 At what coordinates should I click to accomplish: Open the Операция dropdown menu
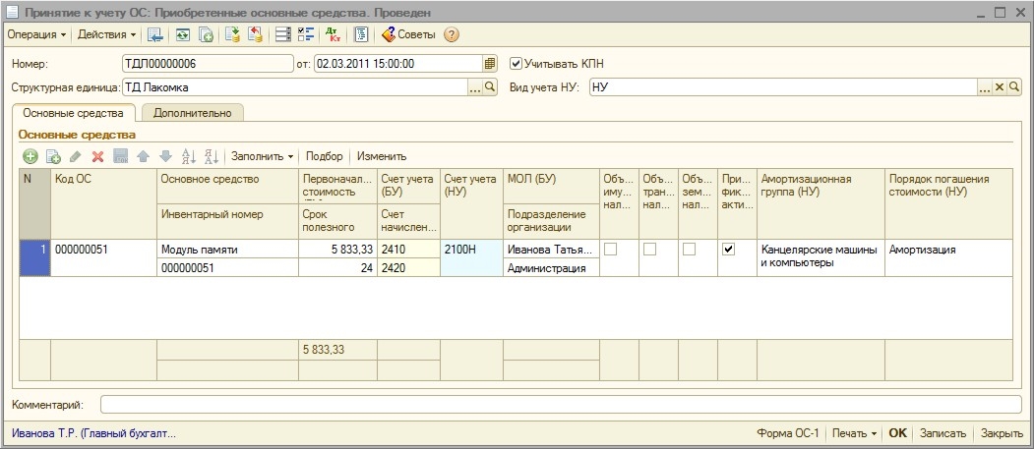click(36, 34)
